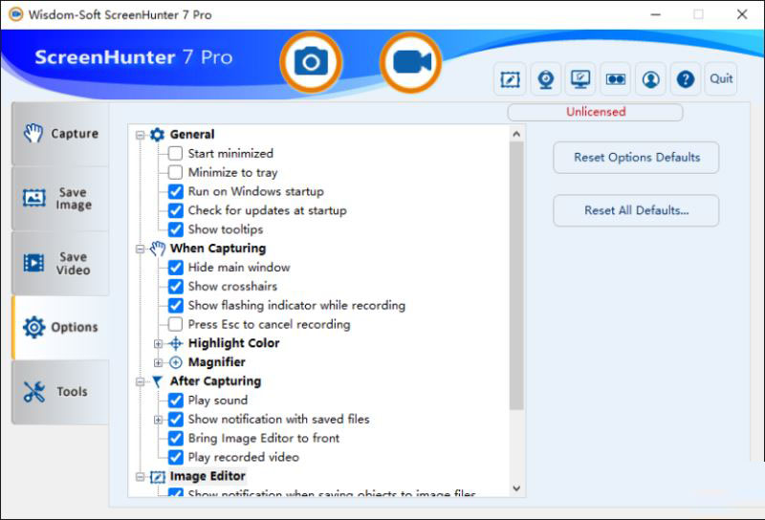The height and width of the screenshot is (520, 765).
Task: Select the When Capturing heading text
Action: point(218,249)
